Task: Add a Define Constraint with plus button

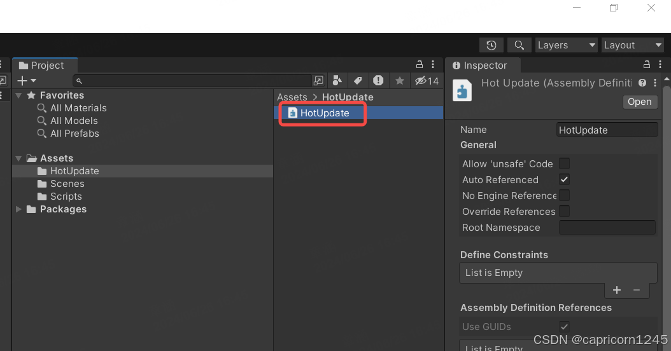Action: pyautogui.click(x=616, y=290)
